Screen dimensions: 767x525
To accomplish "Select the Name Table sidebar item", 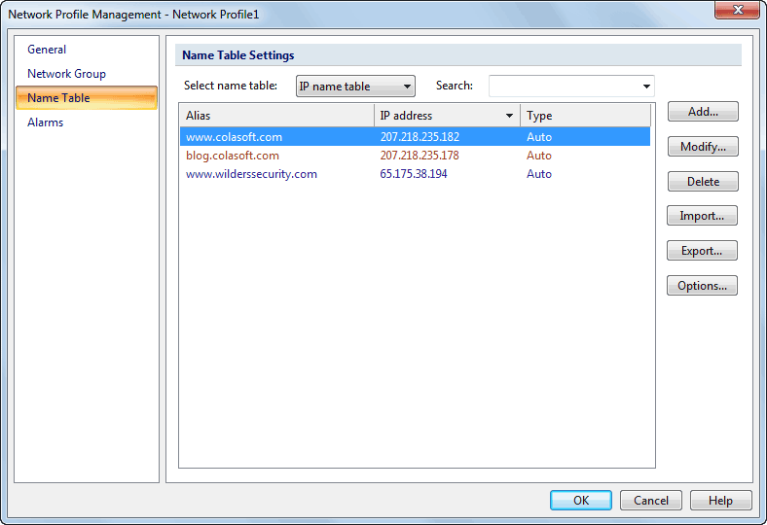I will click(87, 97).
